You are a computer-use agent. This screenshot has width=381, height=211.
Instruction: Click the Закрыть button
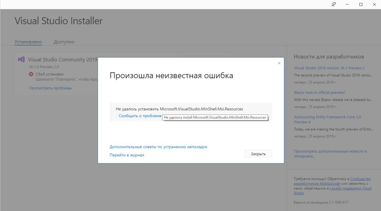258,154
